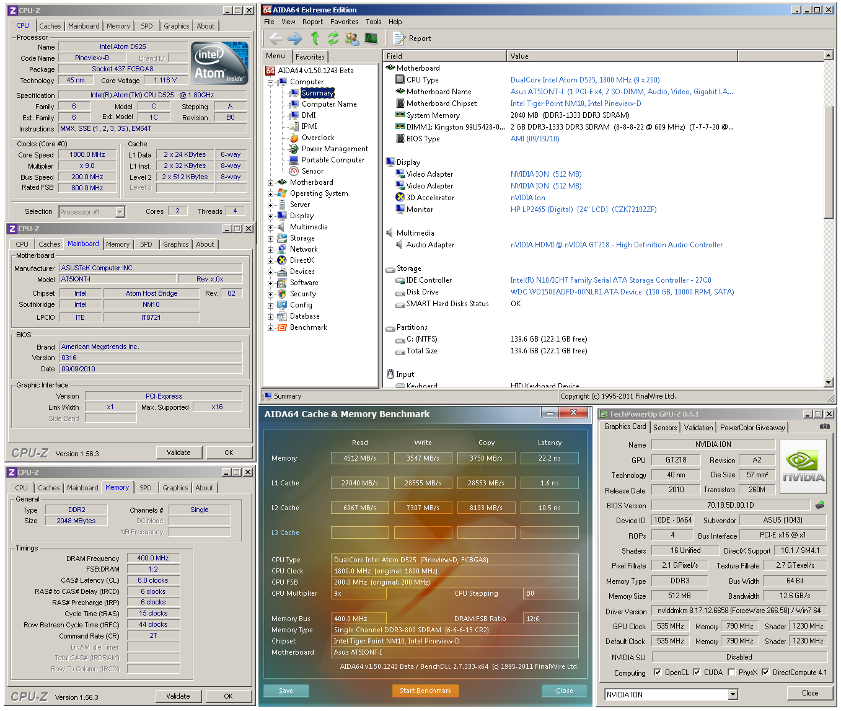
Task: Click GPU-Z screenshot camera icon
Action: click(824, 426)
